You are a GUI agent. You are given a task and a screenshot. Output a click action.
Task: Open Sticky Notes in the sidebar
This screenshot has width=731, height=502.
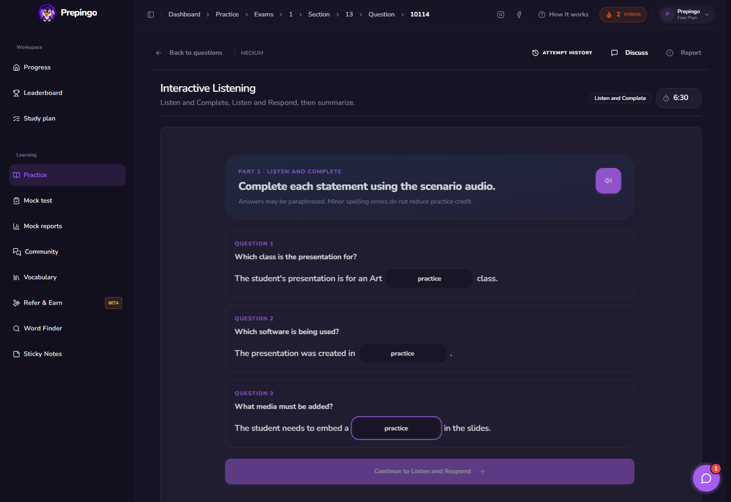coord(67,354)
